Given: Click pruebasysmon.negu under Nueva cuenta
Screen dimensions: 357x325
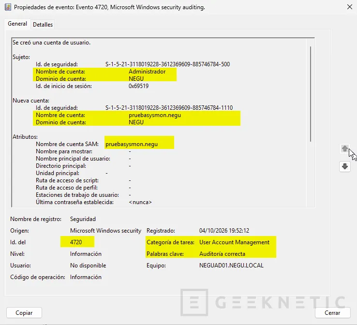Looking at the screenshot, I should [155, 115].
